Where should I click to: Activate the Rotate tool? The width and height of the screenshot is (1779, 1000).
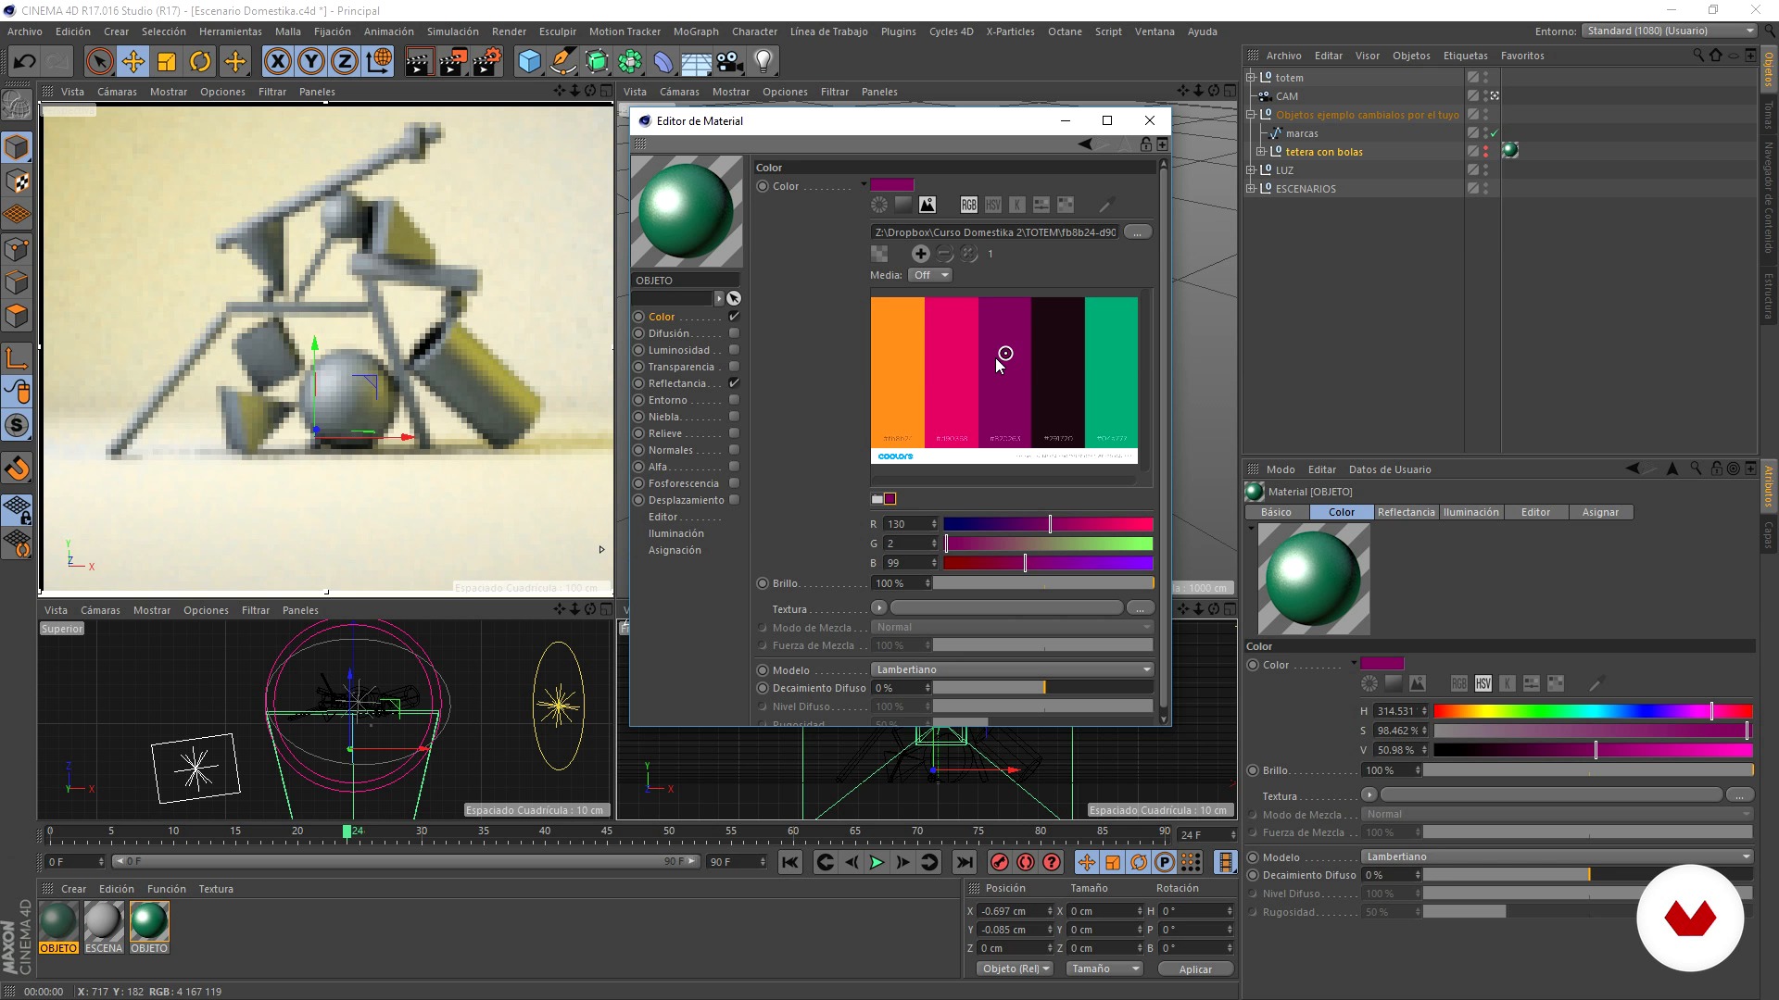200,62
